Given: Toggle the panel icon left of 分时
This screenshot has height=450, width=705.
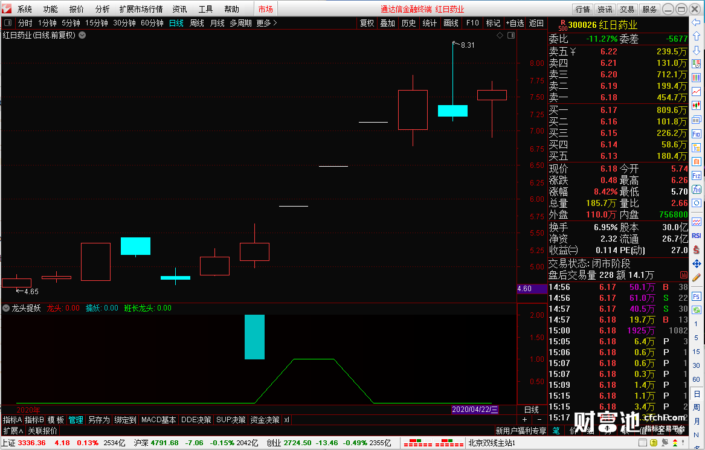Looking at the screenshot, I should (8, 22).
